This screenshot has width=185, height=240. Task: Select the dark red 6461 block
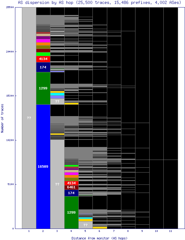(71, 187)
